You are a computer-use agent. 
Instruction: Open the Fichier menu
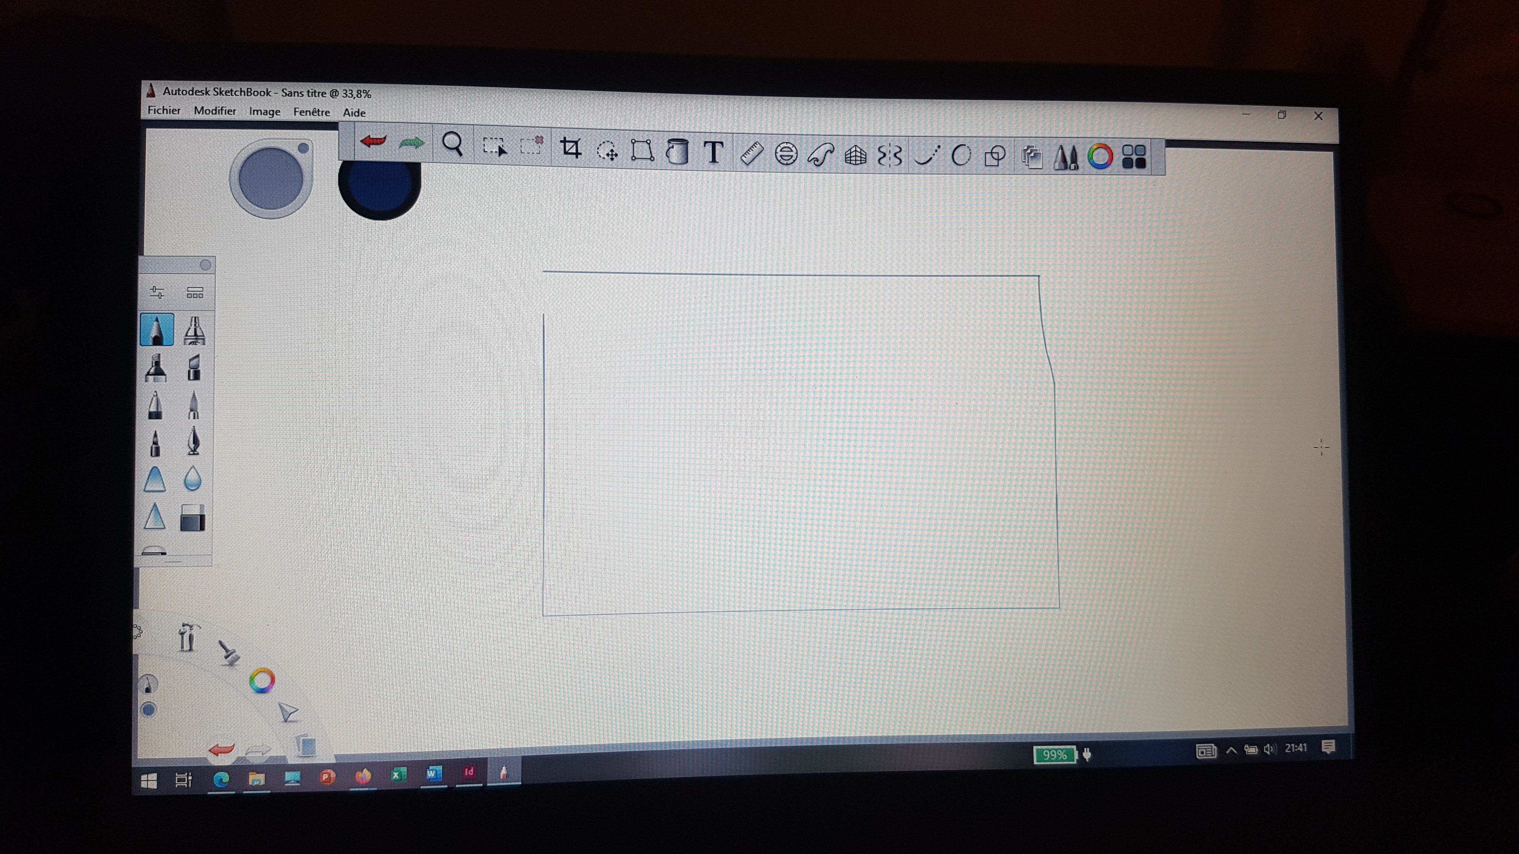164,110
